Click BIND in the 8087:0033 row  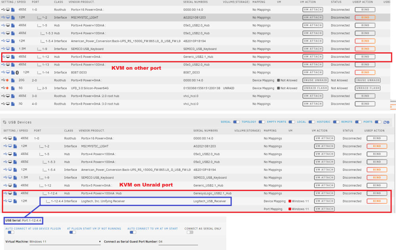(365, 72)
